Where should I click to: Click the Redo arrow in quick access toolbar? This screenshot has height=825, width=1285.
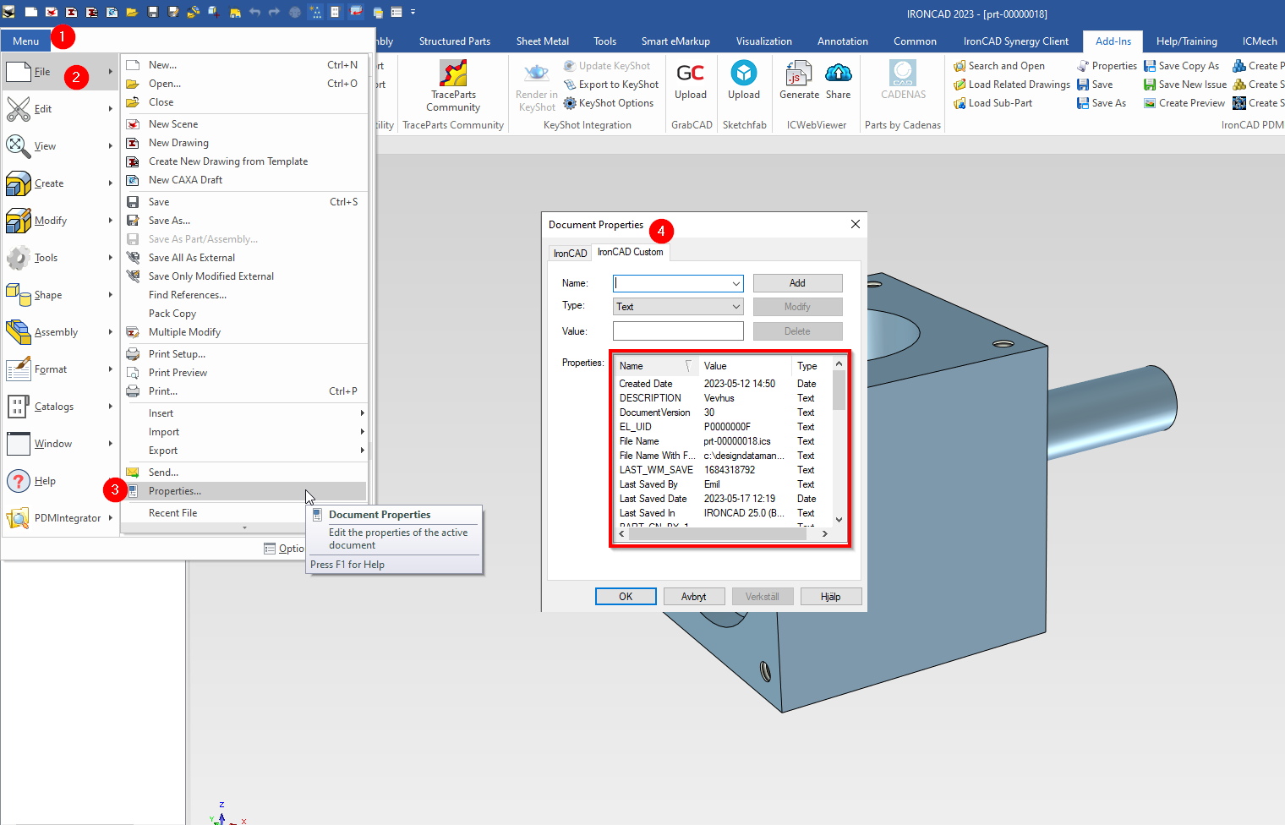275,12
